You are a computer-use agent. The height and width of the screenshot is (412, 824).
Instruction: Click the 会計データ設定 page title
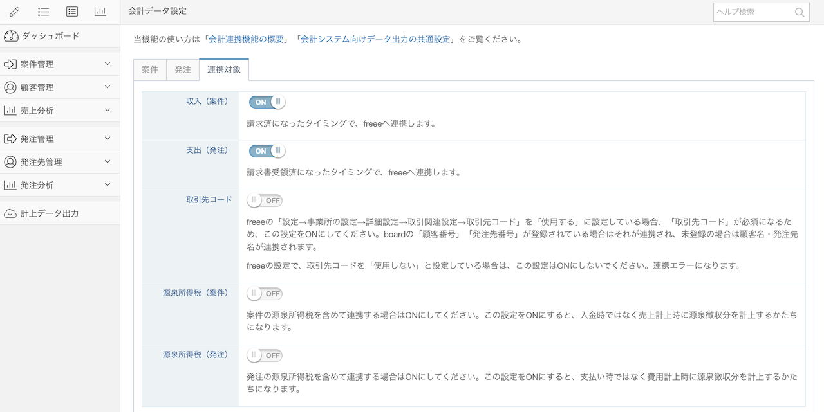click(158, 12)
